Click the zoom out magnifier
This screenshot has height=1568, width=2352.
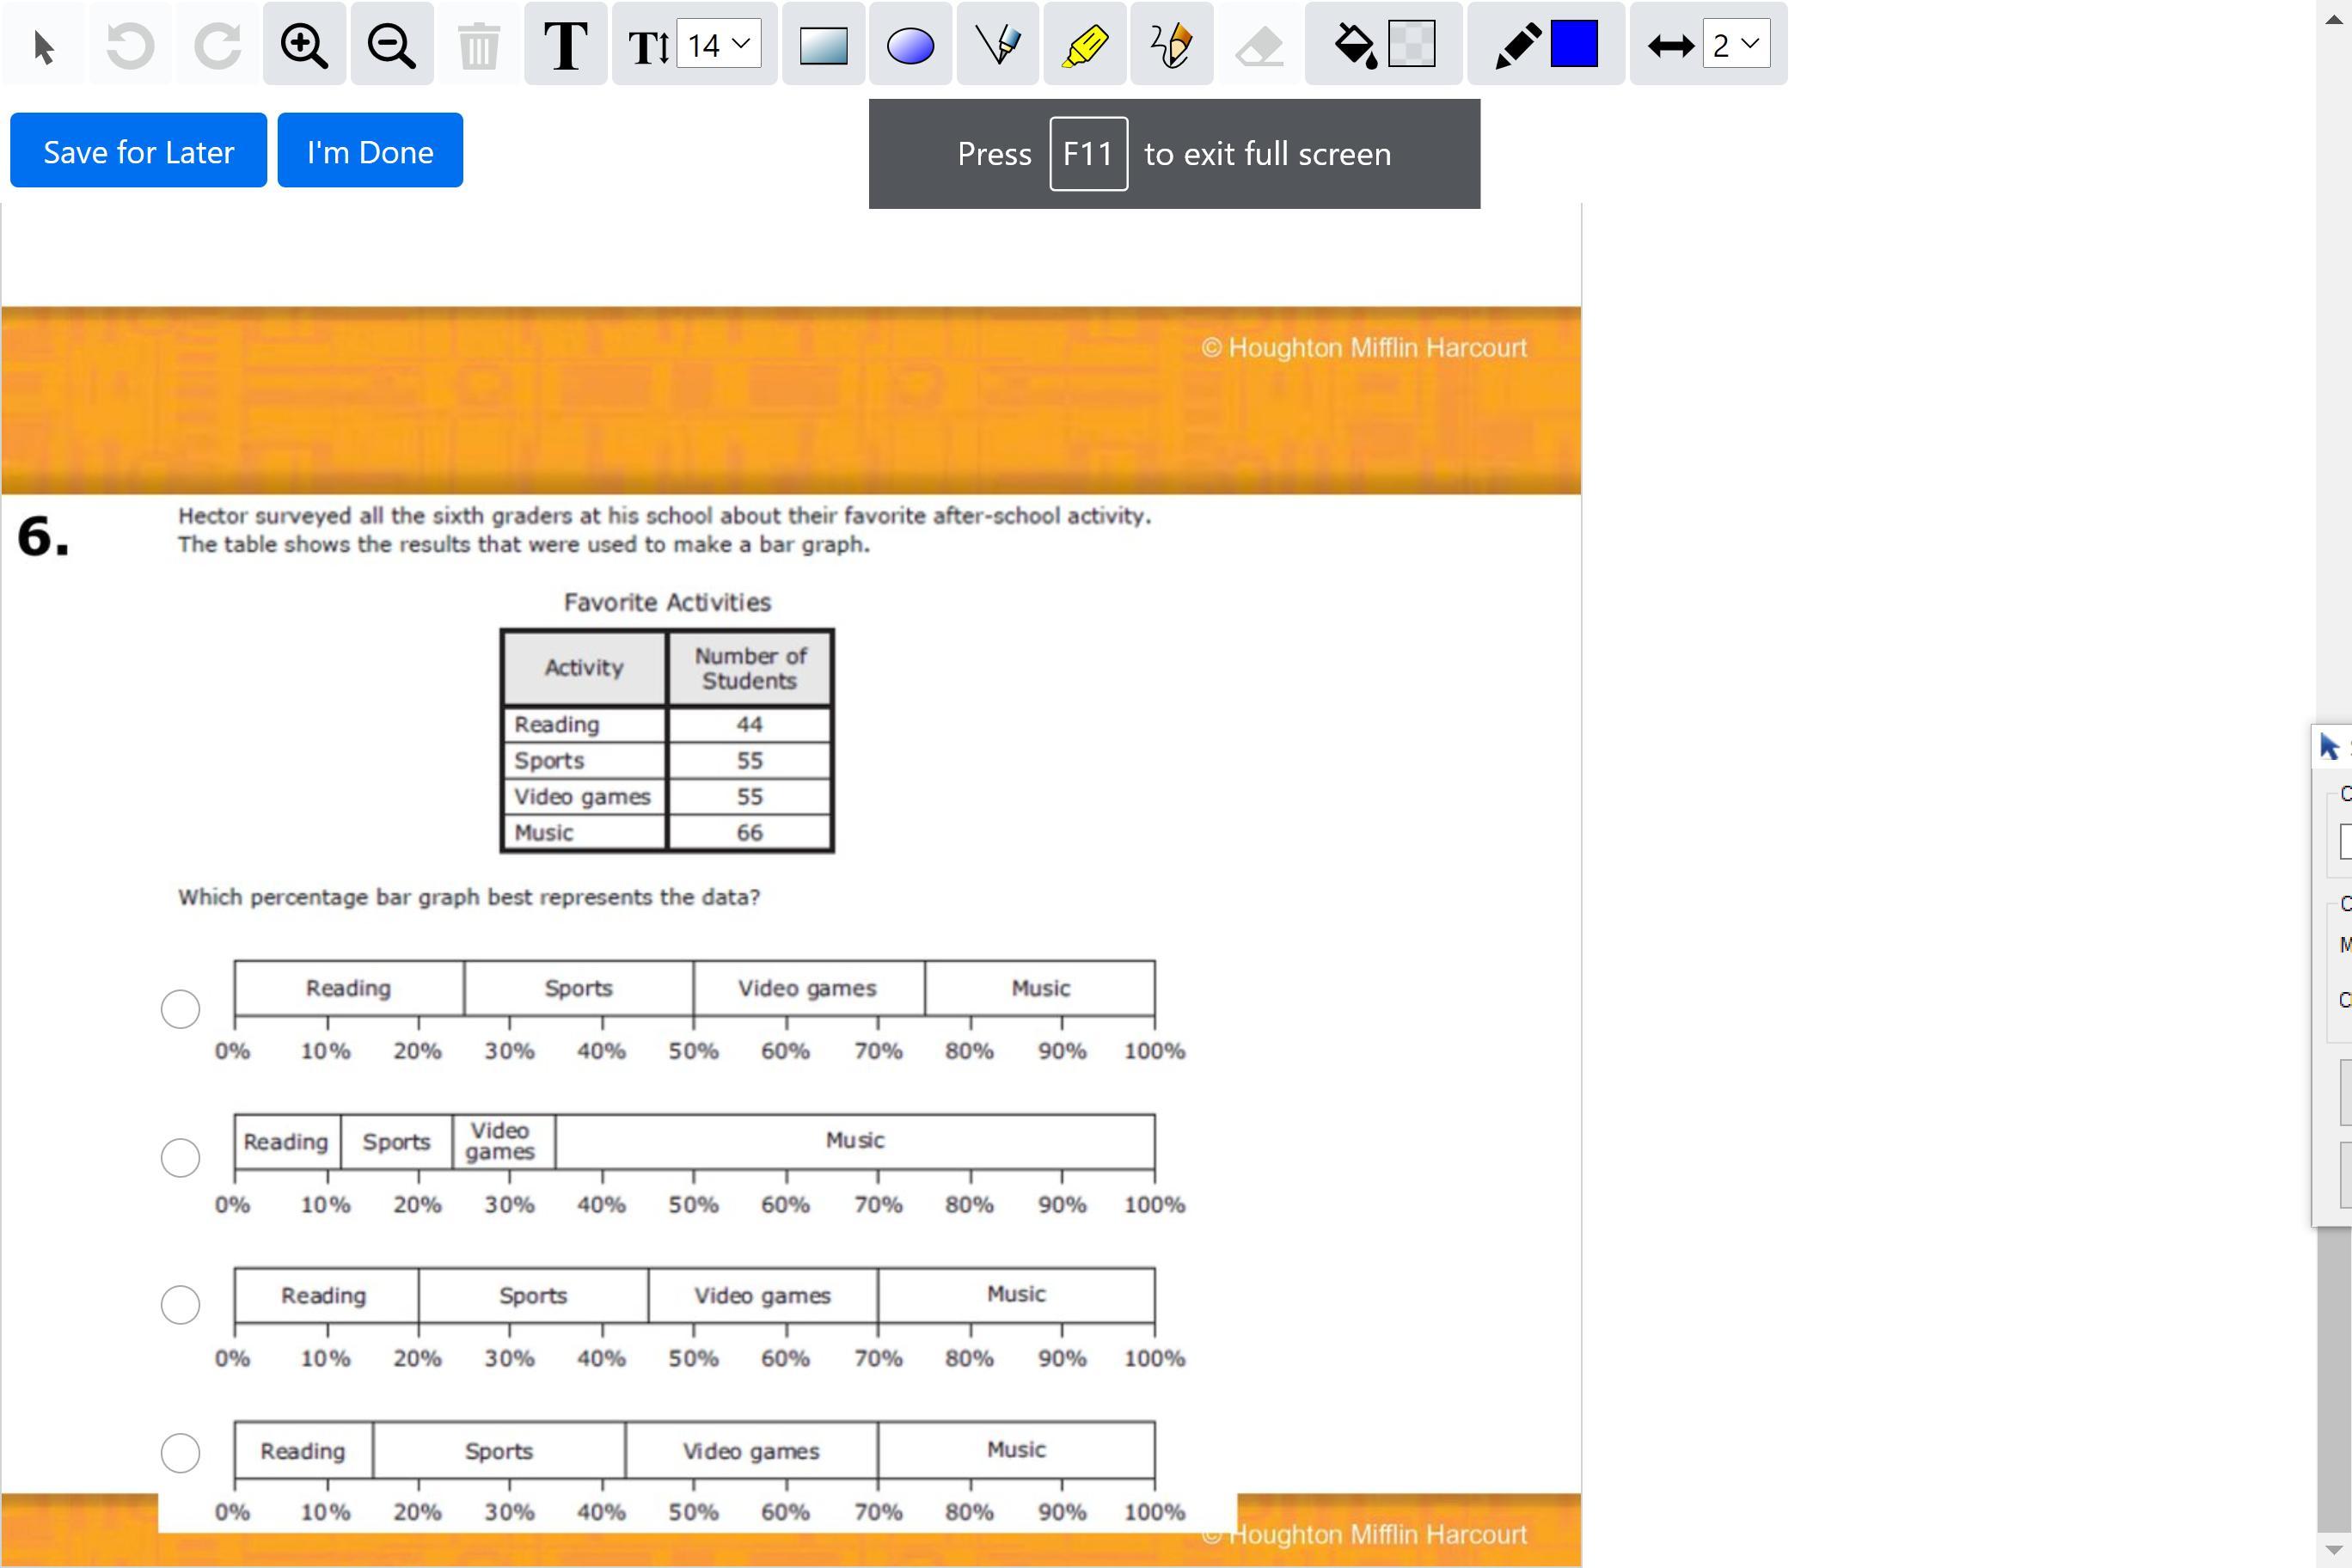point(391,46)
